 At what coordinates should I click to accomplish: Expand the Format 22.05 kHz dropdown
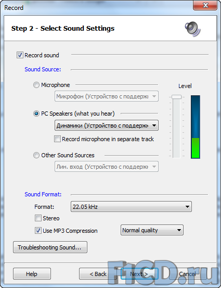click(131, 207)
